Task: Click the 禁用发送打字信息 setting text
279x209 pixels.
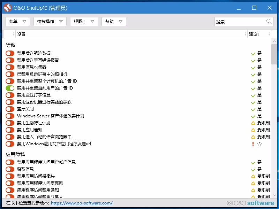Action: 34,95
